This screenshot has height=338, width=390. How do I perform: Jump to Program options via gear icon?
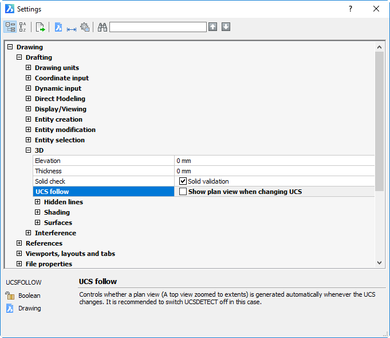85,27
